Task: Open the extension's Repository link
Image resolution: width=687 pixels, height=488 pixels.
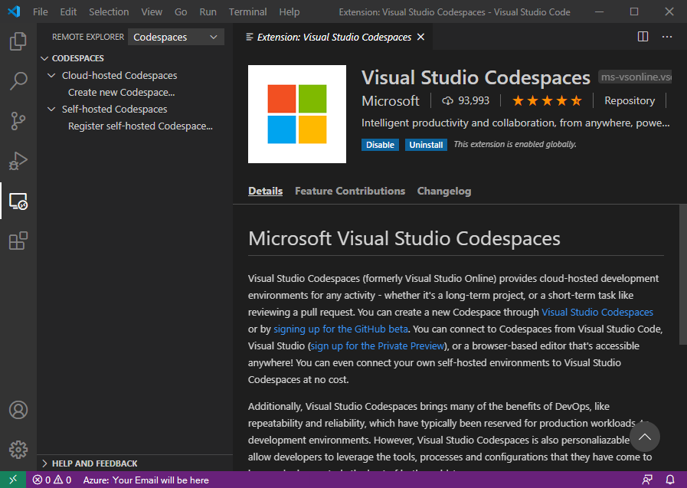Action: [x=629, y=100]
